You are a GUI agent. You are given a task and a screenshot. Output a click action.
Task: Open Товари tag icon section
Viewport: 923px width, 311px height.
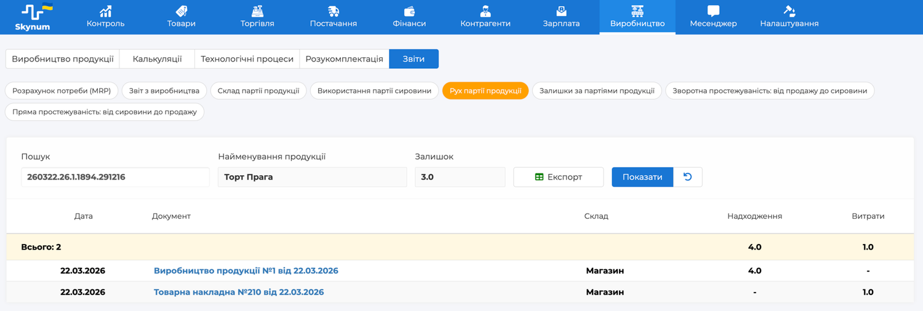(181, 11)
